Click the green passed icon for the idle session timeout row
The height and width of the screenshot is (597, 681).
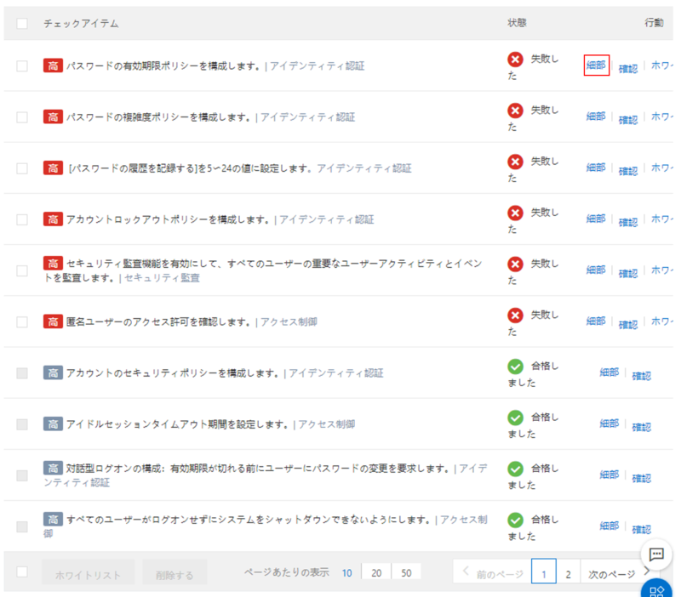coord(515,418)
